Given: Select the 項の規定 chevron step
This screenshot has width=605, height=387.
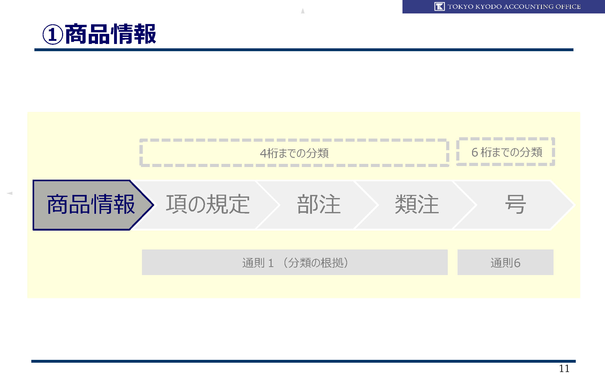Looking at the screenshot, I should point(207,205).
